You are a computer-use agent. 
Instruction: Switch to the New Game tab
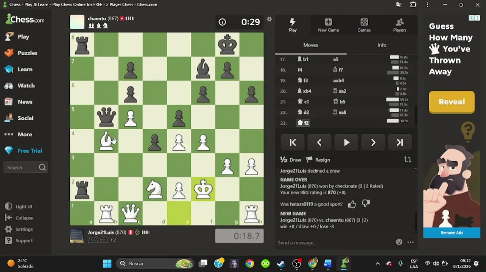coord(328,25)
